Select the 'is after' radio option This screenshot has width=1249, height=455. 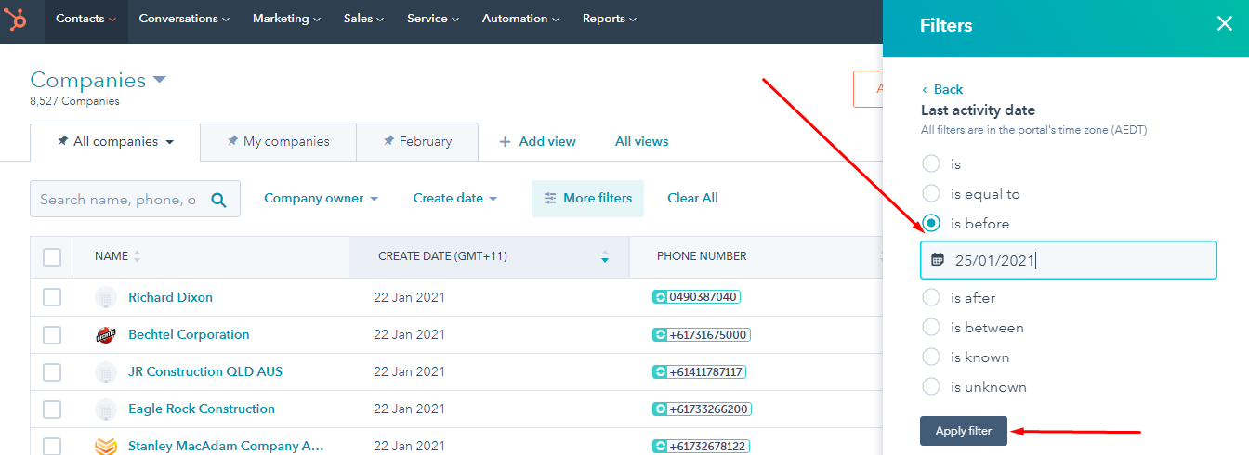coord(931,298)
